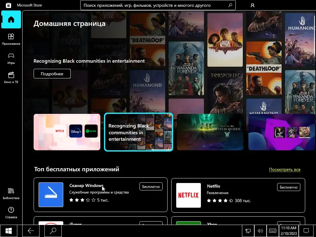The width and height of the screenshot is (316, 237).
Task: Click the Microsoft Store logo icon
Action: pyautogui.click(x=8, y=5)
